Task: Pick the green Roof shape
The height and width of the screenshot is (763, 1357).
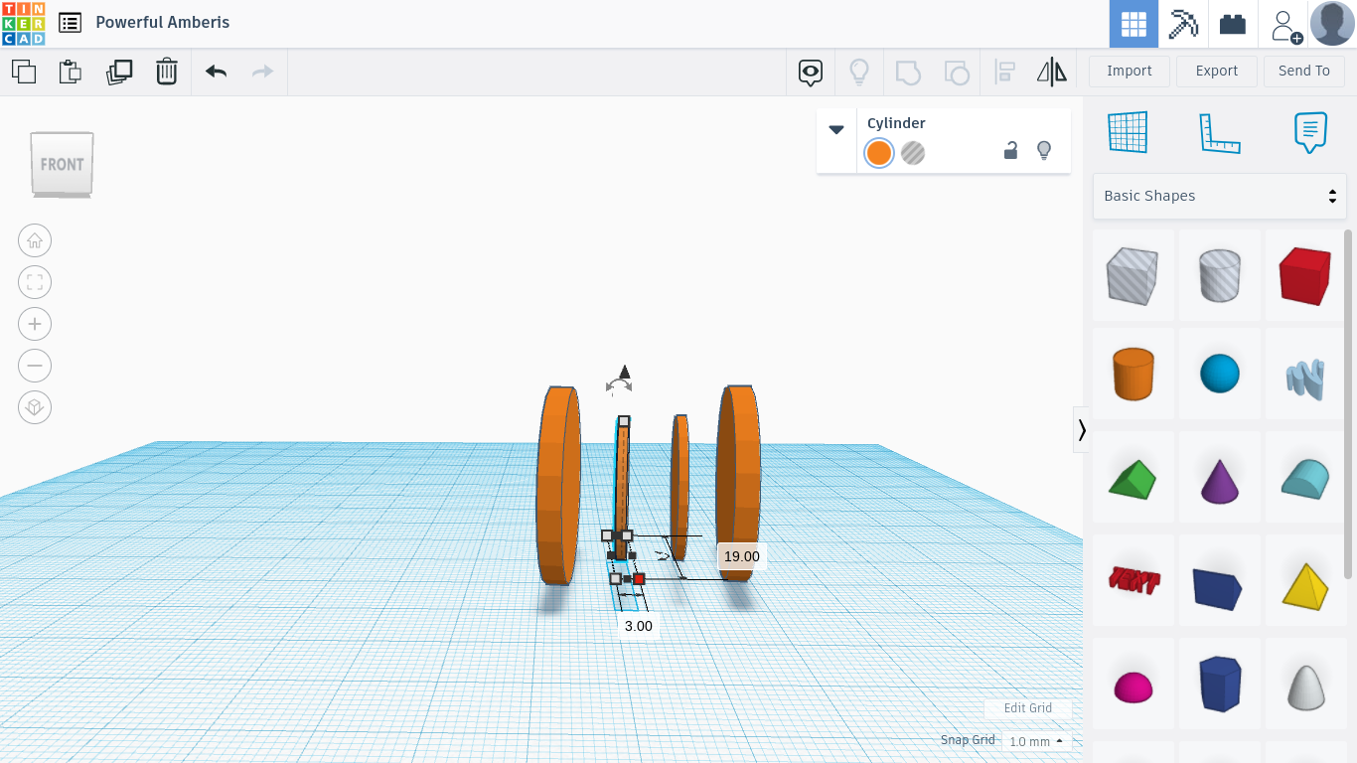Action: coord(1132,478)
